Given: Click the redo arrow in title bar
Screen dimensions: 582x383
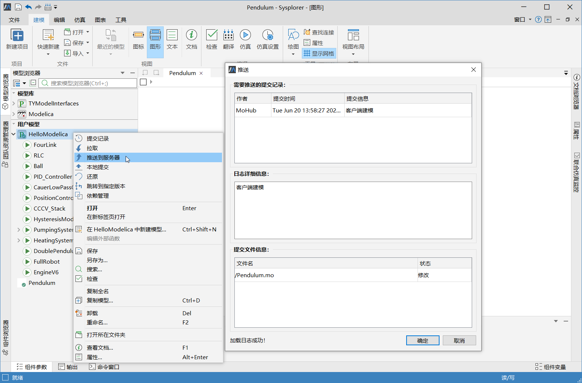Looking at the screenshot, I should pos(38,7).
